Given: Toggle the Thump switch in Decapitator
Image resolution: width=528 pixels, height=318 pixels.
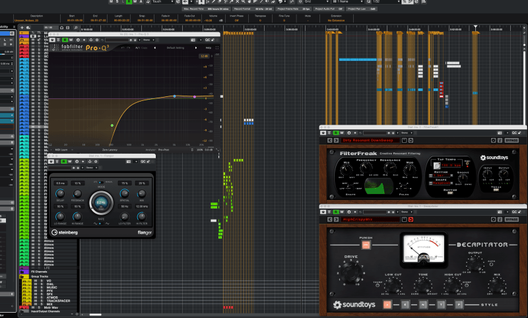Looking at the screenshot, I should point(378,286).
